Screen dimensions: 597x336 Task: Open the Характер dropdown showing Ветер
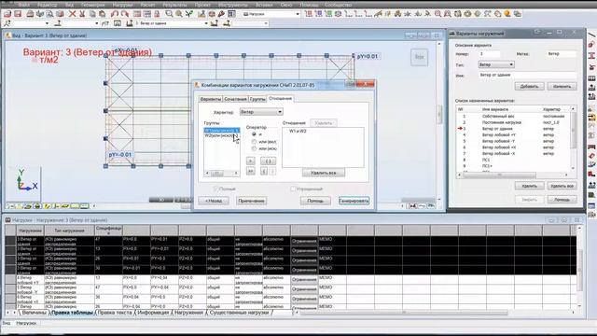click(x=261, y=112)
